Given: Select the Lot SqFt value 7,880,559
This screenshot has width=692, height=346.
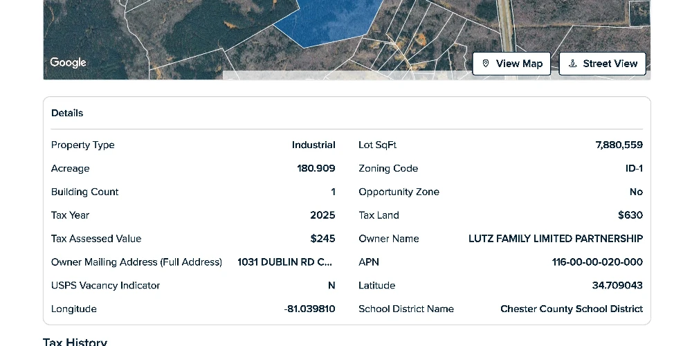Looking at the screenshot, I should click(619, 145).
